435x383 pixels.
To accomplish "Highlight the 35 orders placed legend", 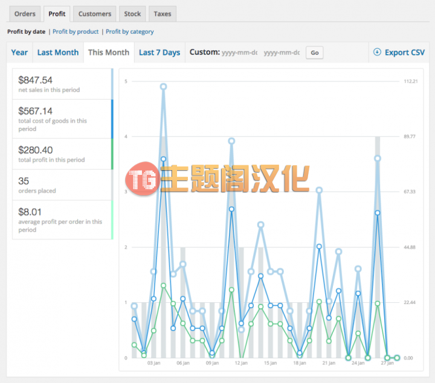I will (x=63, y=185).
